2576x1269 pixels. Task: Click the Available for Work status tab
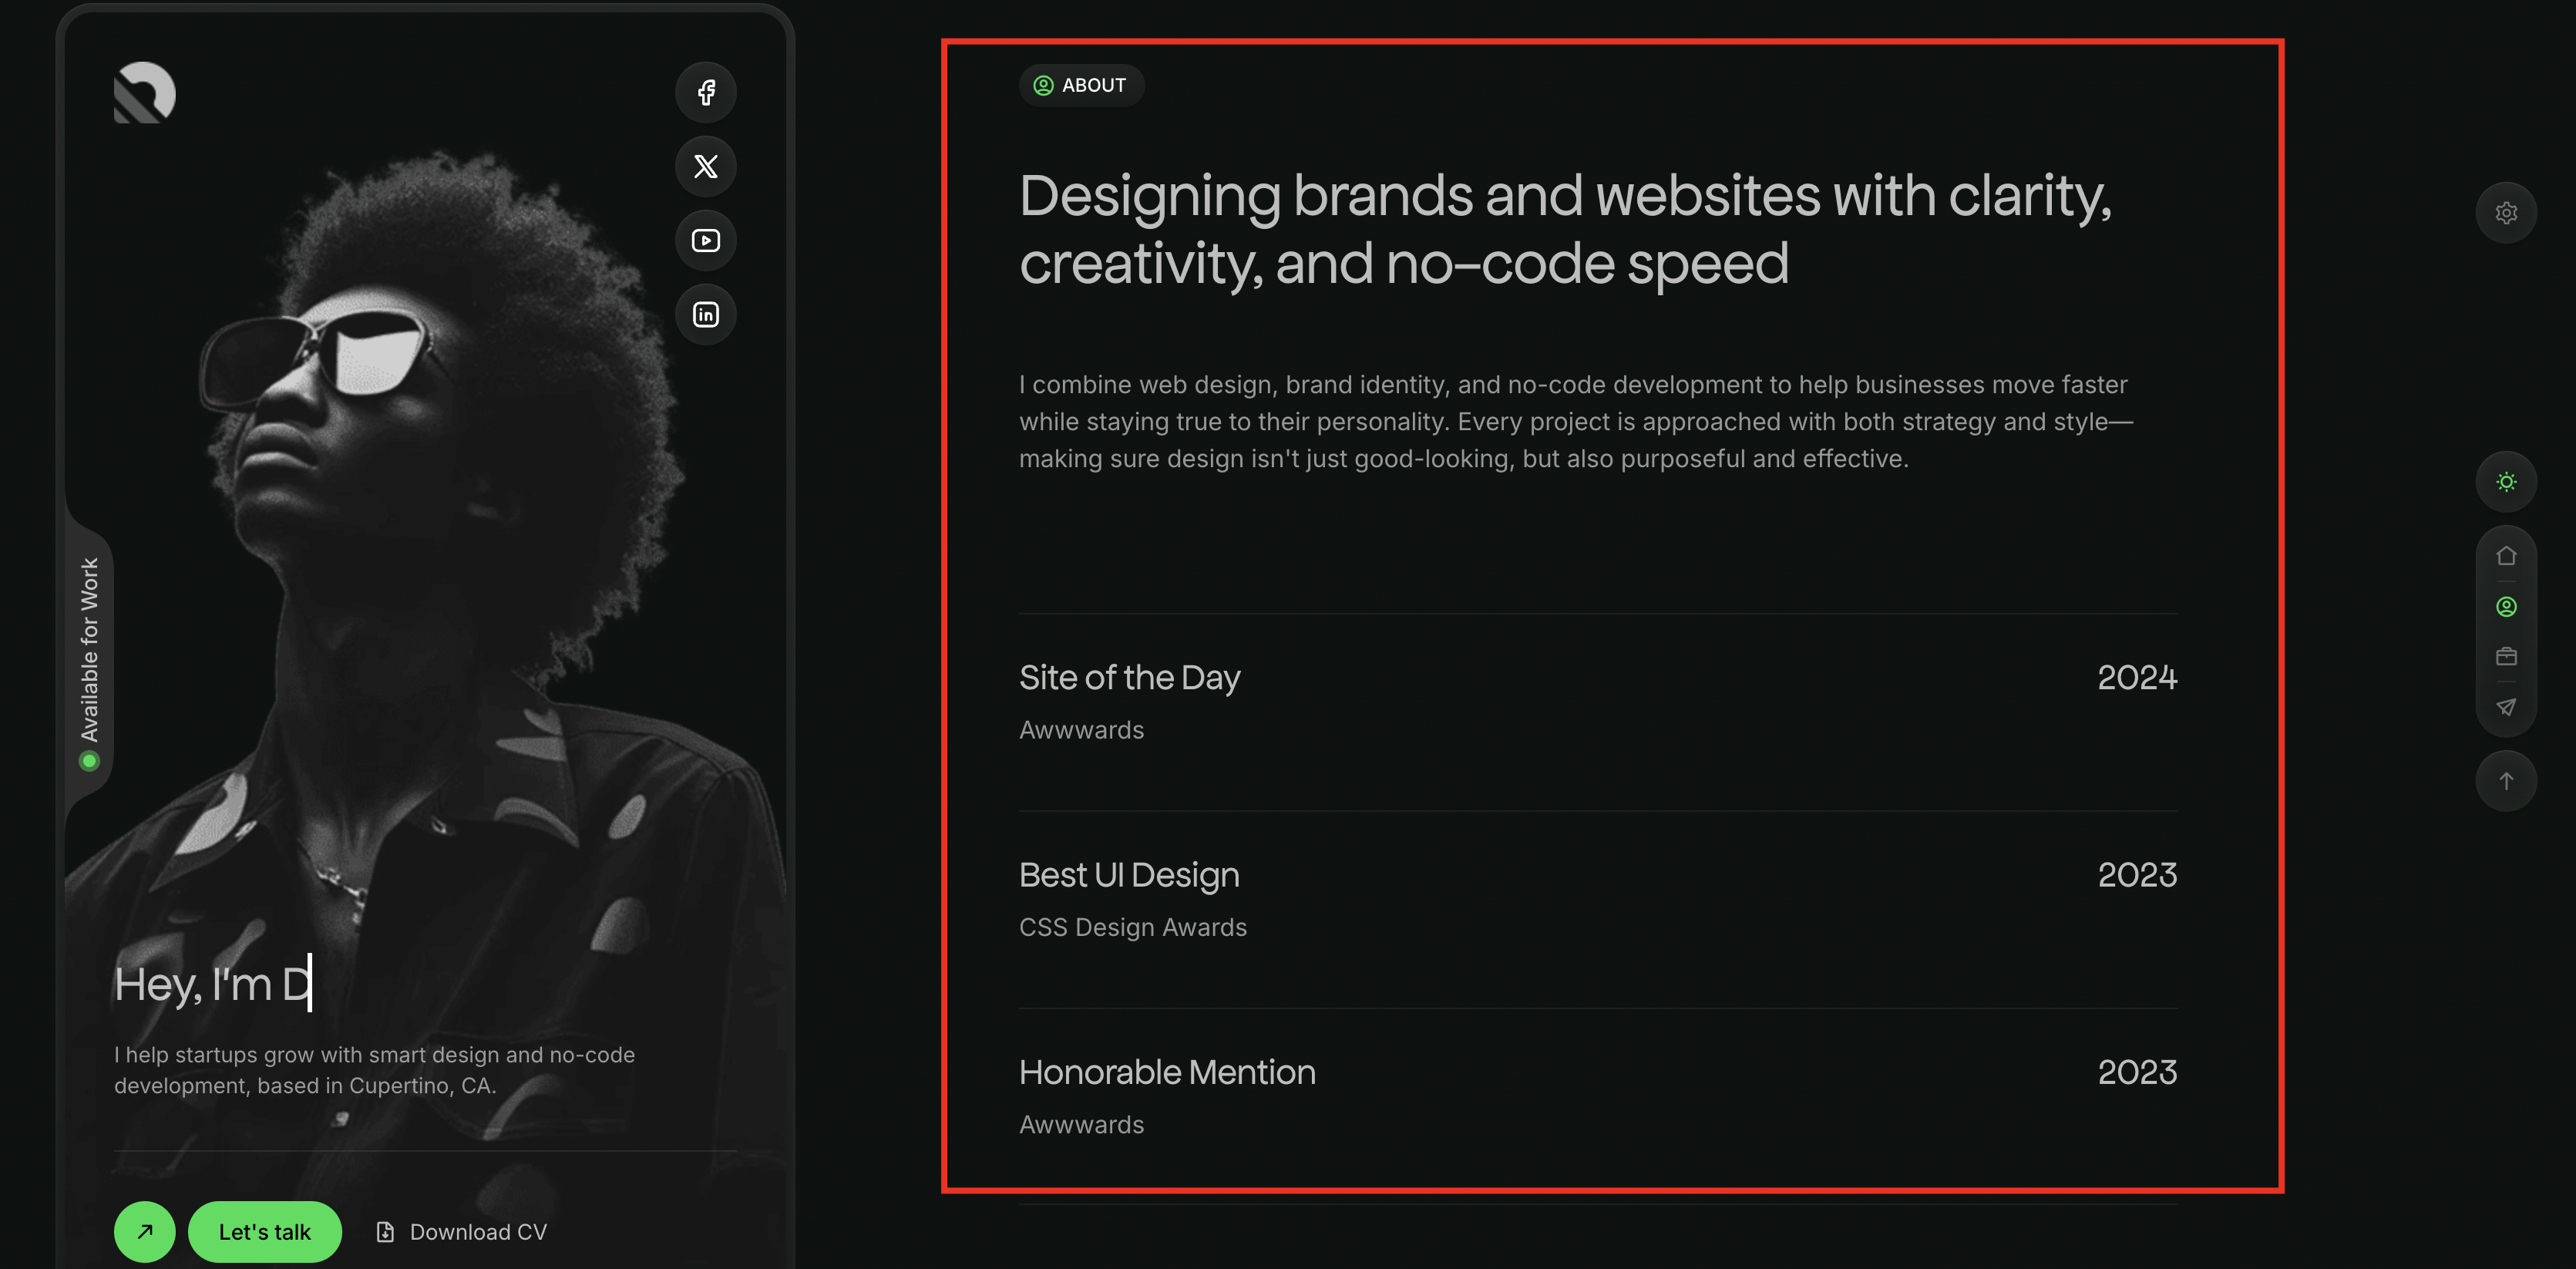(x=90, y=660)
